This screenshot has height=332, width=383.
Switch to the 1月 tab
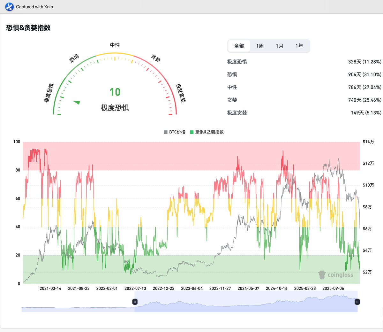click(280, 46)
